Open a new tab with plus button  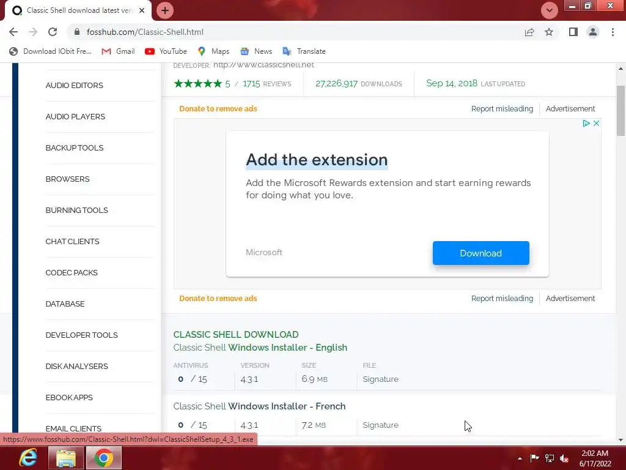165,10
